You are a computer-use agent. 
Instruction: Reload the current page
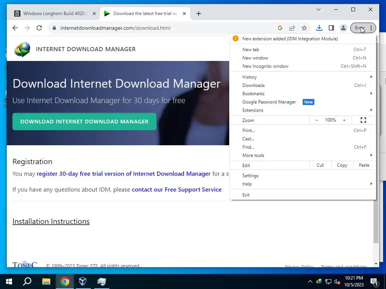(39, 28)
